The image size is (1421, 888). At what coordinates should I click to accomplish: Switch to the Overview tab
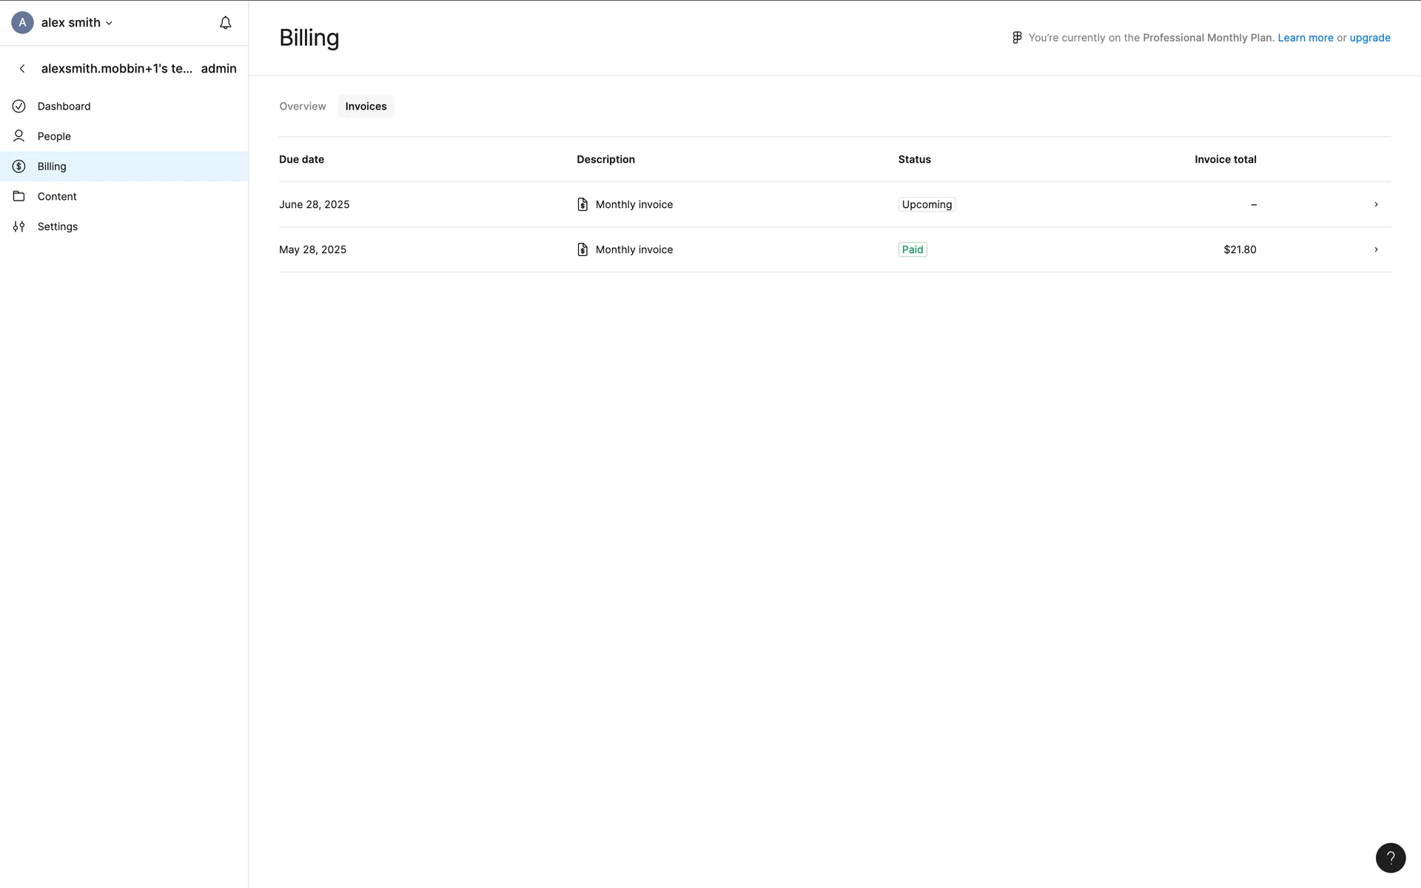302,107
